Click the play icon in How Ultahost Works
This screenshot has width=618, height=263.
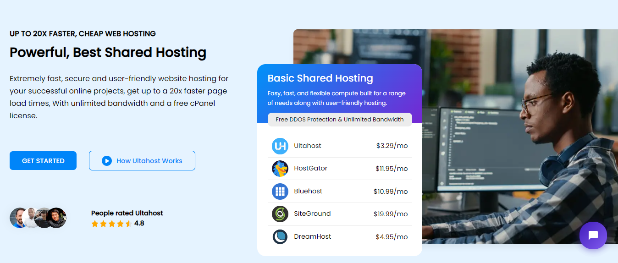107,161
